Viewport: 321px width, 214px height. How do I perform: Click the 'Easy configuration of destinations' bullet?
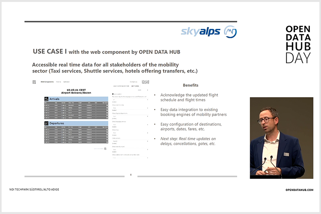191,127
